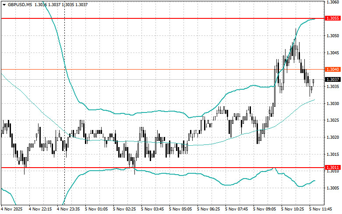Viewport: 342px width, 214px height.
Task: Click the 1.3045 price scale value
Action: coord(333,53)
